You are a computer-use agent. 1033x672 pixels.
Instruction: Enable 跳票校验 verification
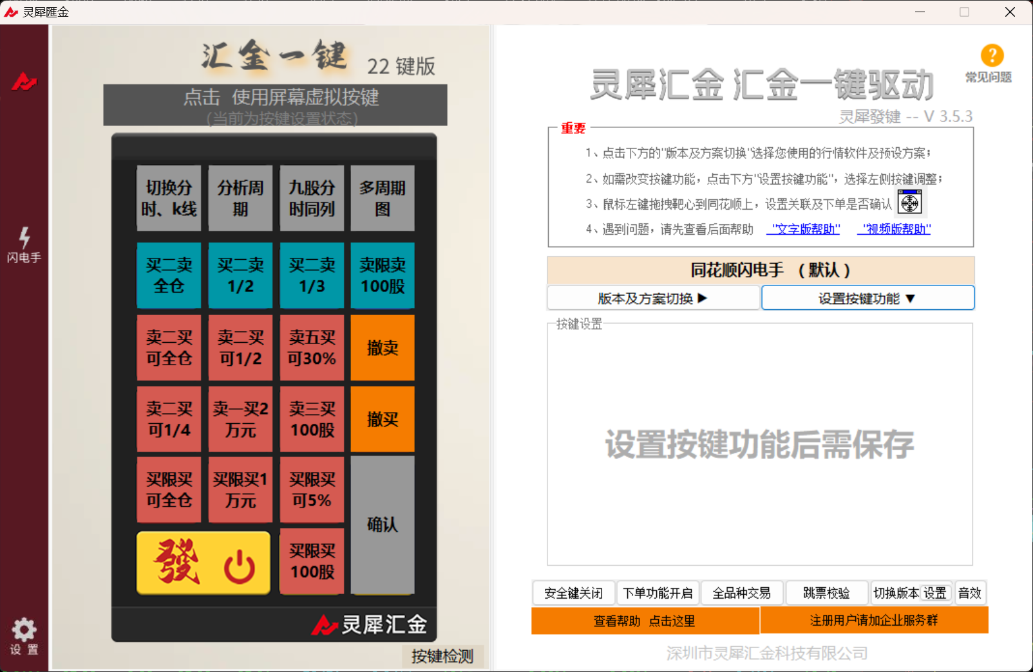pos(826,593)
